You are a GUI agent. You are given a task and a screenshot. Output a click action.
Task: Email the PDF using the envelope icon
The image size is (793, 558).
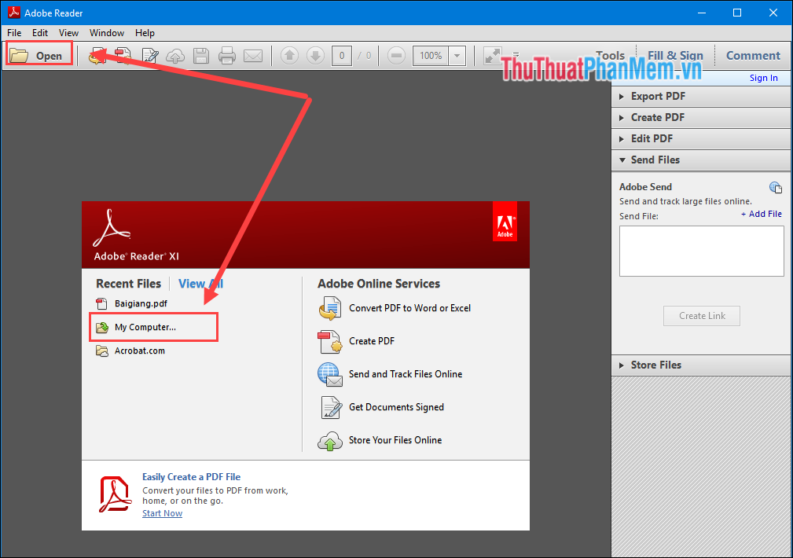coord(252,55)
